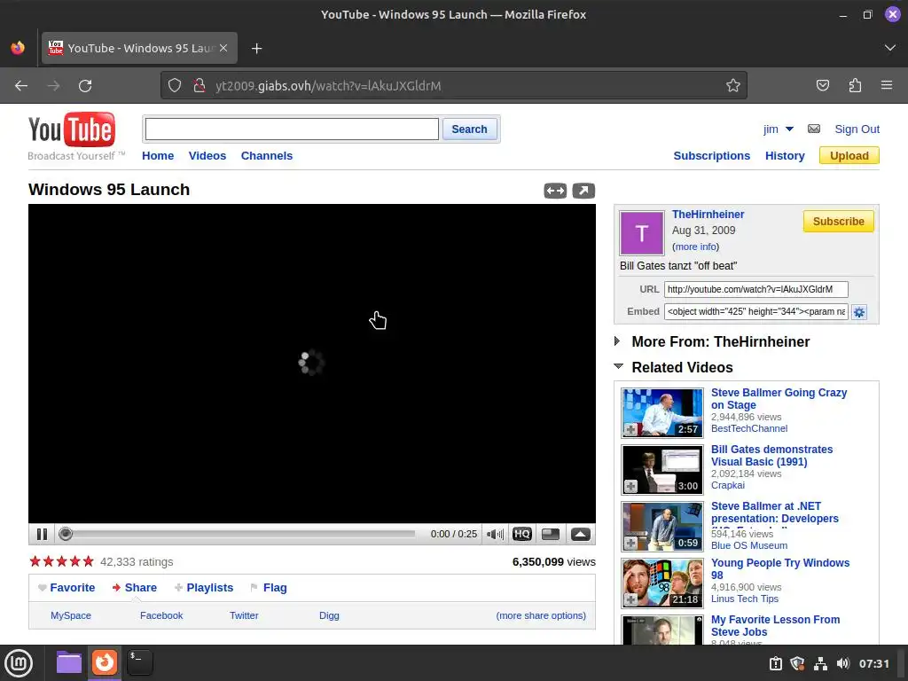The width and height of the screenshot is (908, 681).
Task: Mute the video volume speaker icon
Action: pyautogui.click(x=495, y=534)
